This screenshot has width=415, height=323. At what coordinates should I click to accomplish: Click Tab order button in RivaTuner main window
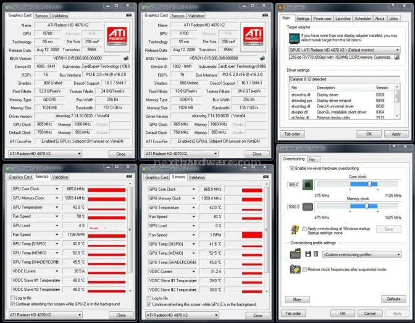(292, 134)
